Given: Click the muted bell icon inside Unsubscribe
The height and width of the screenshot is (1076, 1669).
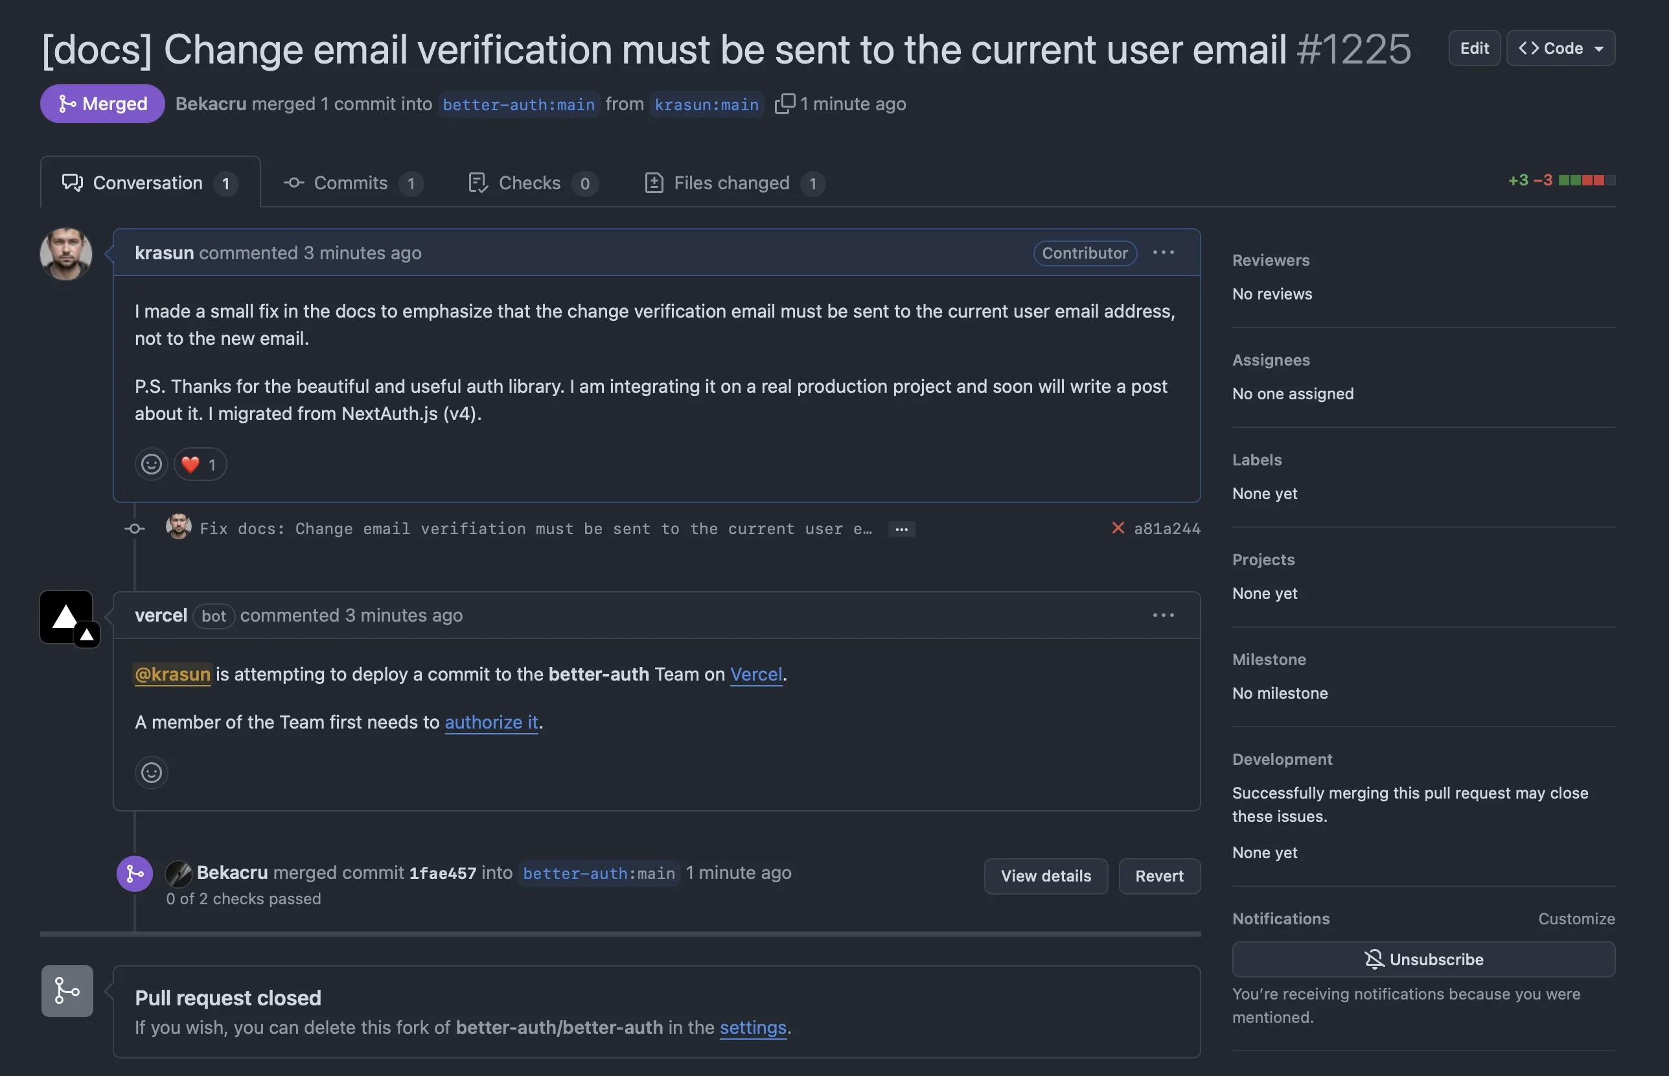Looking at the screenshot, I should (1374, 959).
